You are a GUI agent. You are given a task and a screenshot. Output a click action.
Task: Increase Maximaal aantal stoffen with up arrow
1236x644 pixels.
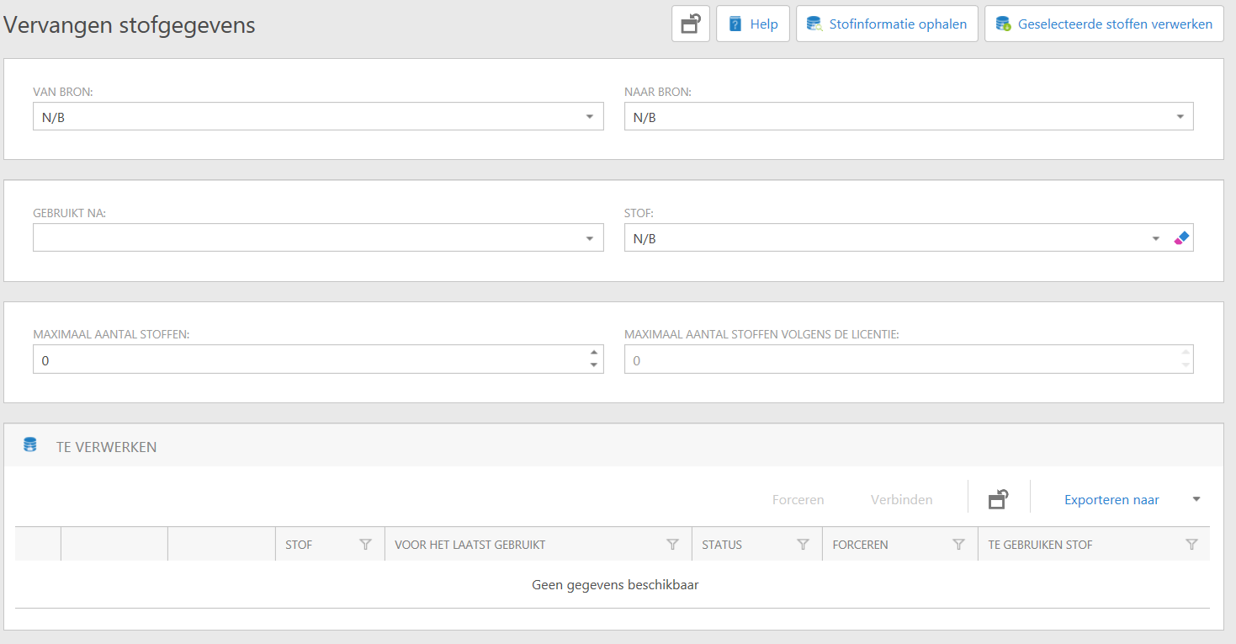click(x=594, y=353)
